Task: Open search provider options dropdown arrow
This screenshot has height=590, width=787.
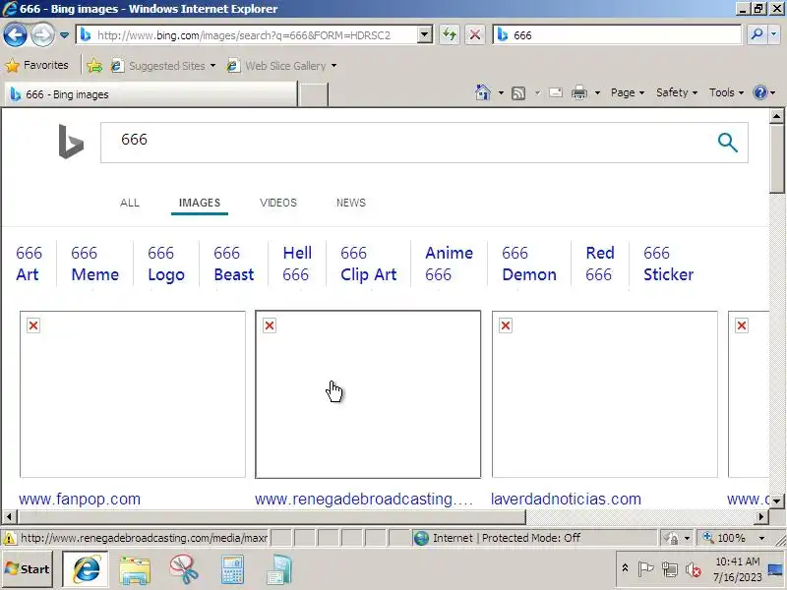Action: click(773, 34)
